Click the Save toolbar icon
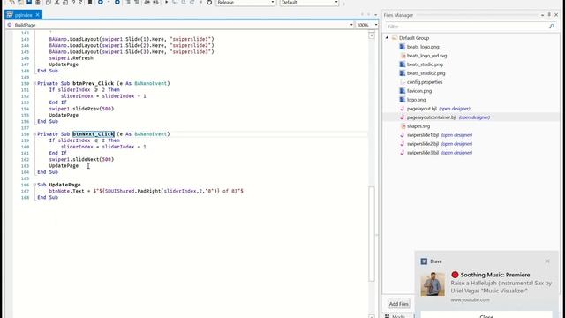565x318 pixels. point(29,2)
